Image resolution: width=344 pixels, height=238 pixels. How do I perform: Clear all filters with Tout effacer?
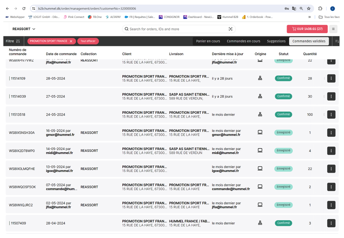[88, 41]
